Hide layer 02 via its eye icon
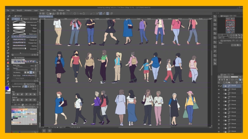 (219, 90)
